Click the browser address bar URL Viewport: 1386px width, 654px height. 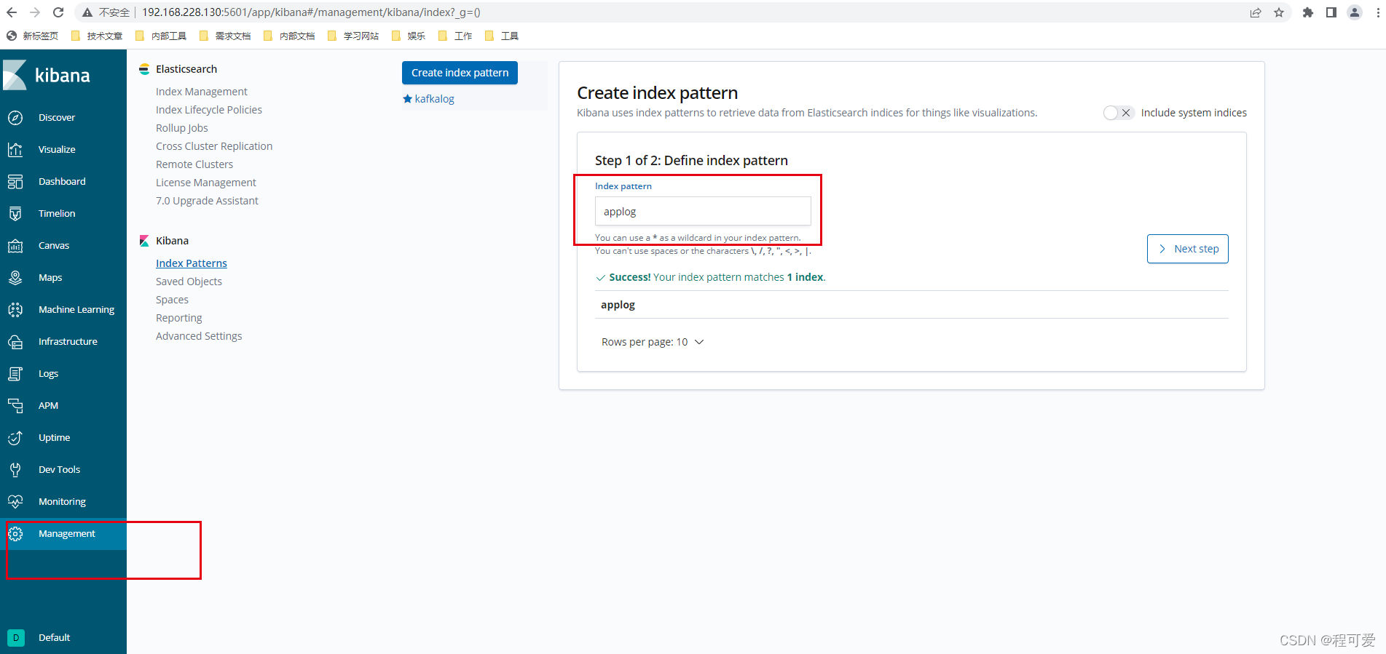(x=311, y=12)
